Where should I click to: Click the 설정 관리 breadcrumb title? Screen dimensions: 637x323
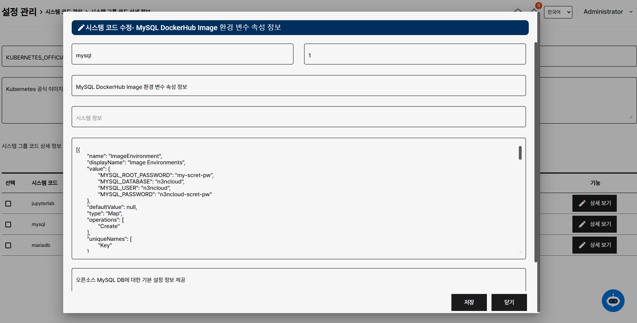[x=19, y=12]
